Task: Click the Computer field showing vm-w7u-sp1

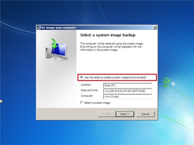Action: 128,96
